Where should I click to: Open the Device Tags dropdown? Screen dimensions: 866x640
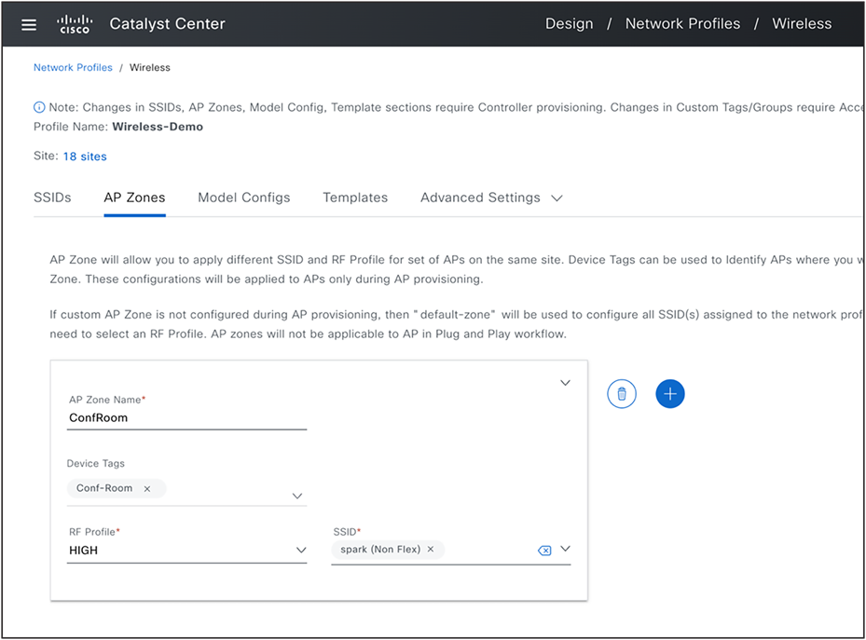pos(297,496)
